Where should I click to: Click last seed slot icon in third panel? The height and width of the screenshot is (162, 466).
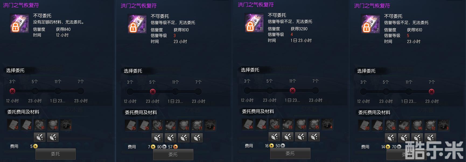(x=314, y=137)
